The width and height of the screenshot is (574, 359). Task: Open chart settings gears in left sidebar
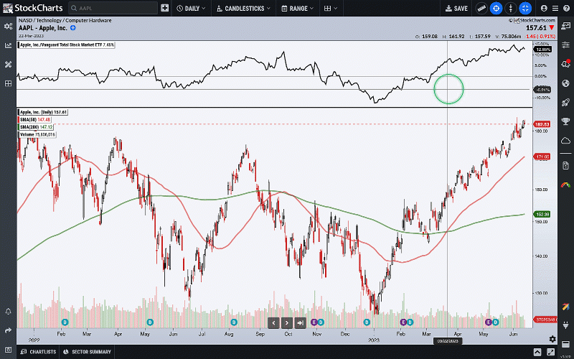click(8, 26)
